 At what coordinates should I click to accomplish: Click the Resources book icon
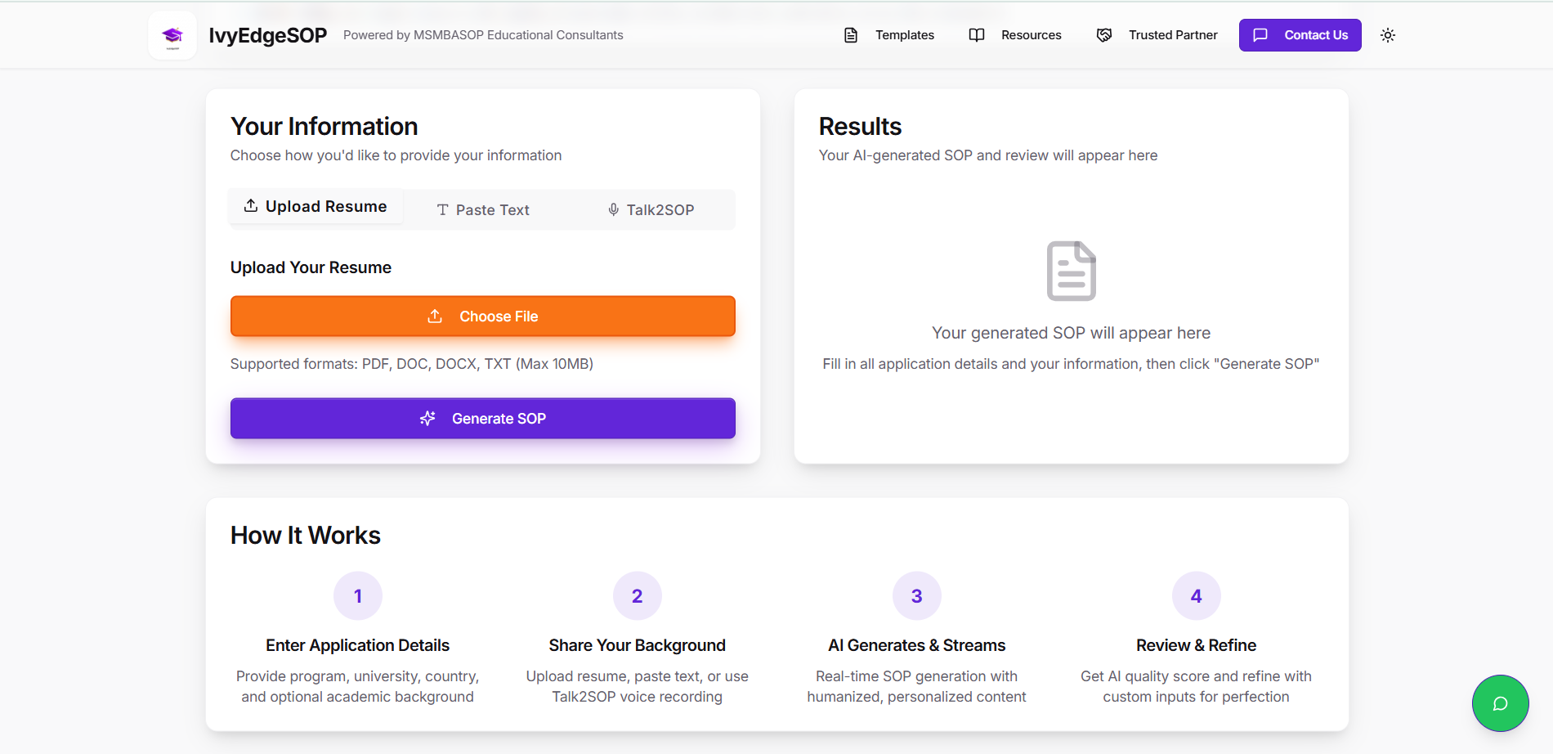[x=977, y=35]
